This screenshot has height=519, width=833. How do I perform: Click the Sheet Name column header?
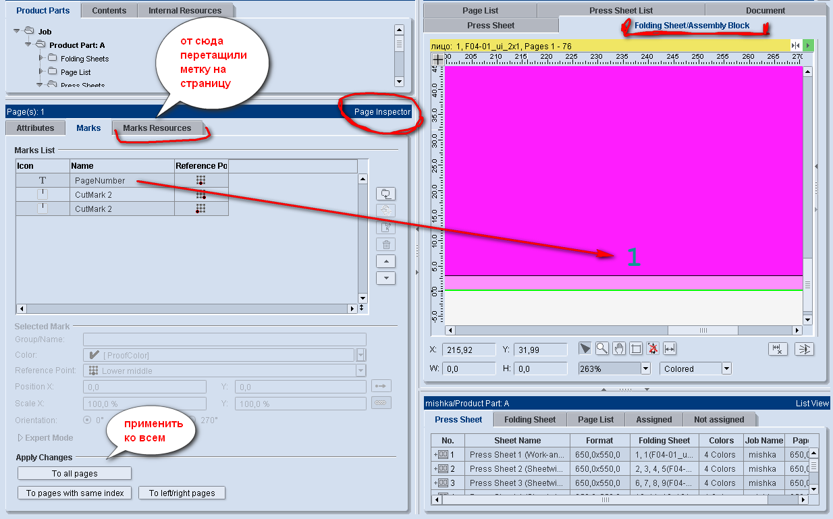click(x=518, y=440)
